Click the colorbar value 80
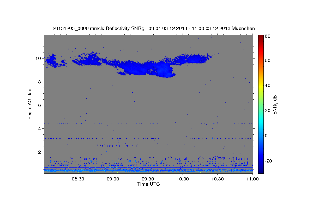Viewport: 313px width, 208px height. click(268, 36)
